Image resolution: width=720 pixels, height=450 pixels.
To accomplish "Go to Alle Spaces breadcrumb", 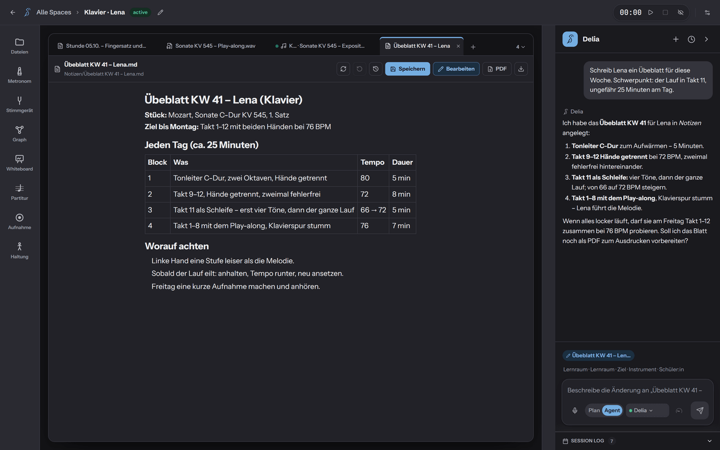I will (54, 12).
